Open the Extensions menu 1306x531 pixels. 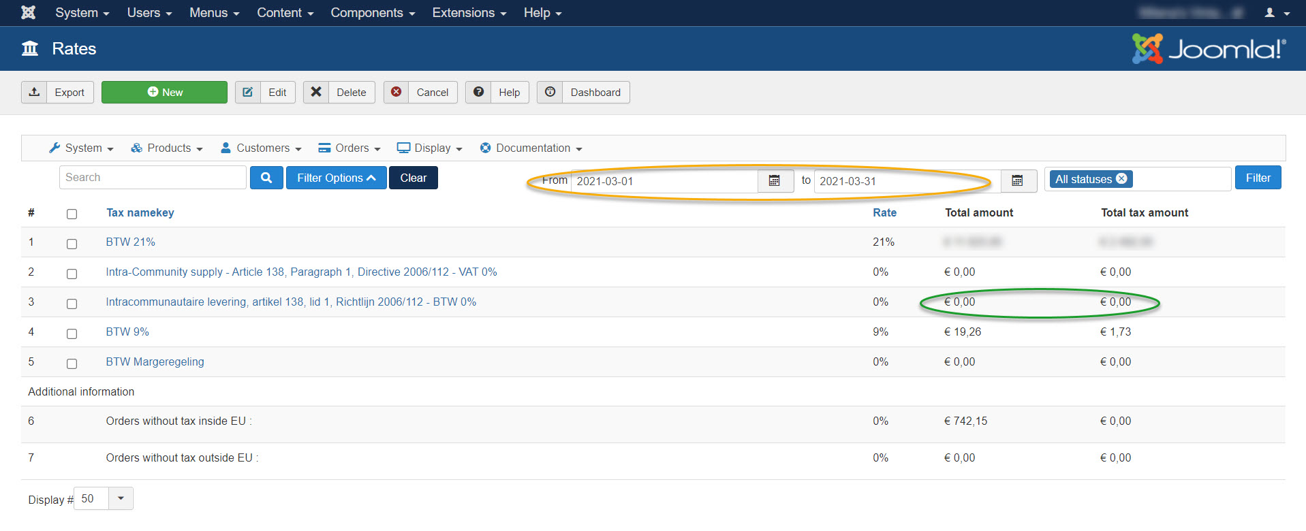coord(469,13)
